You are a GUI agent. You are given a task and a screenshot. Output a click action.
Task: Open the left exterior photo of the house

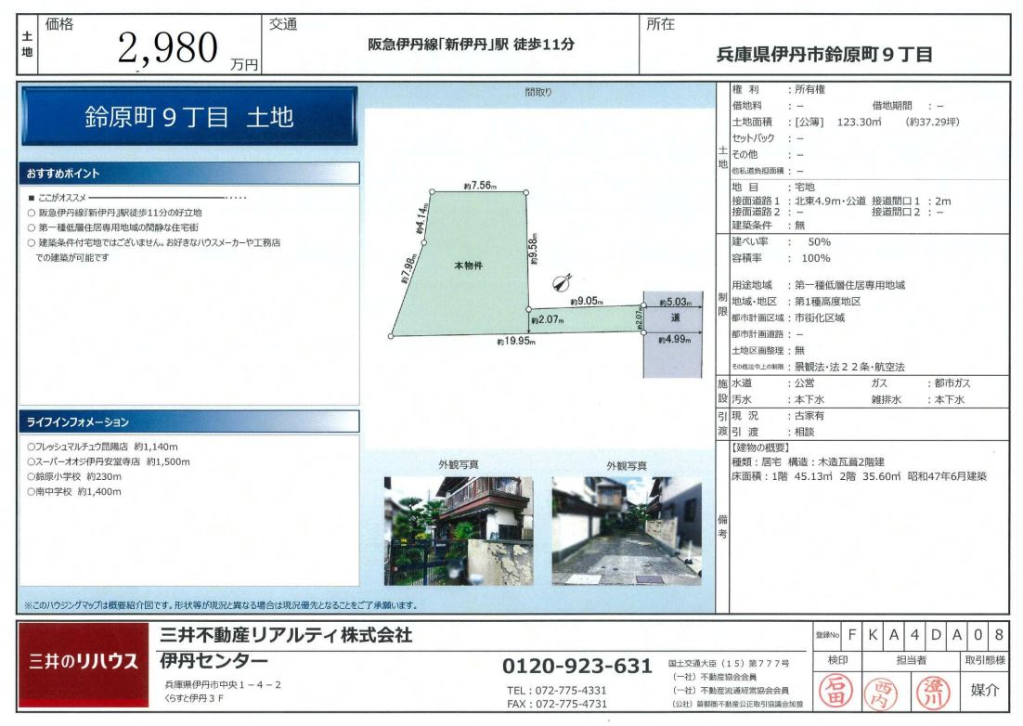coord(459,530)
